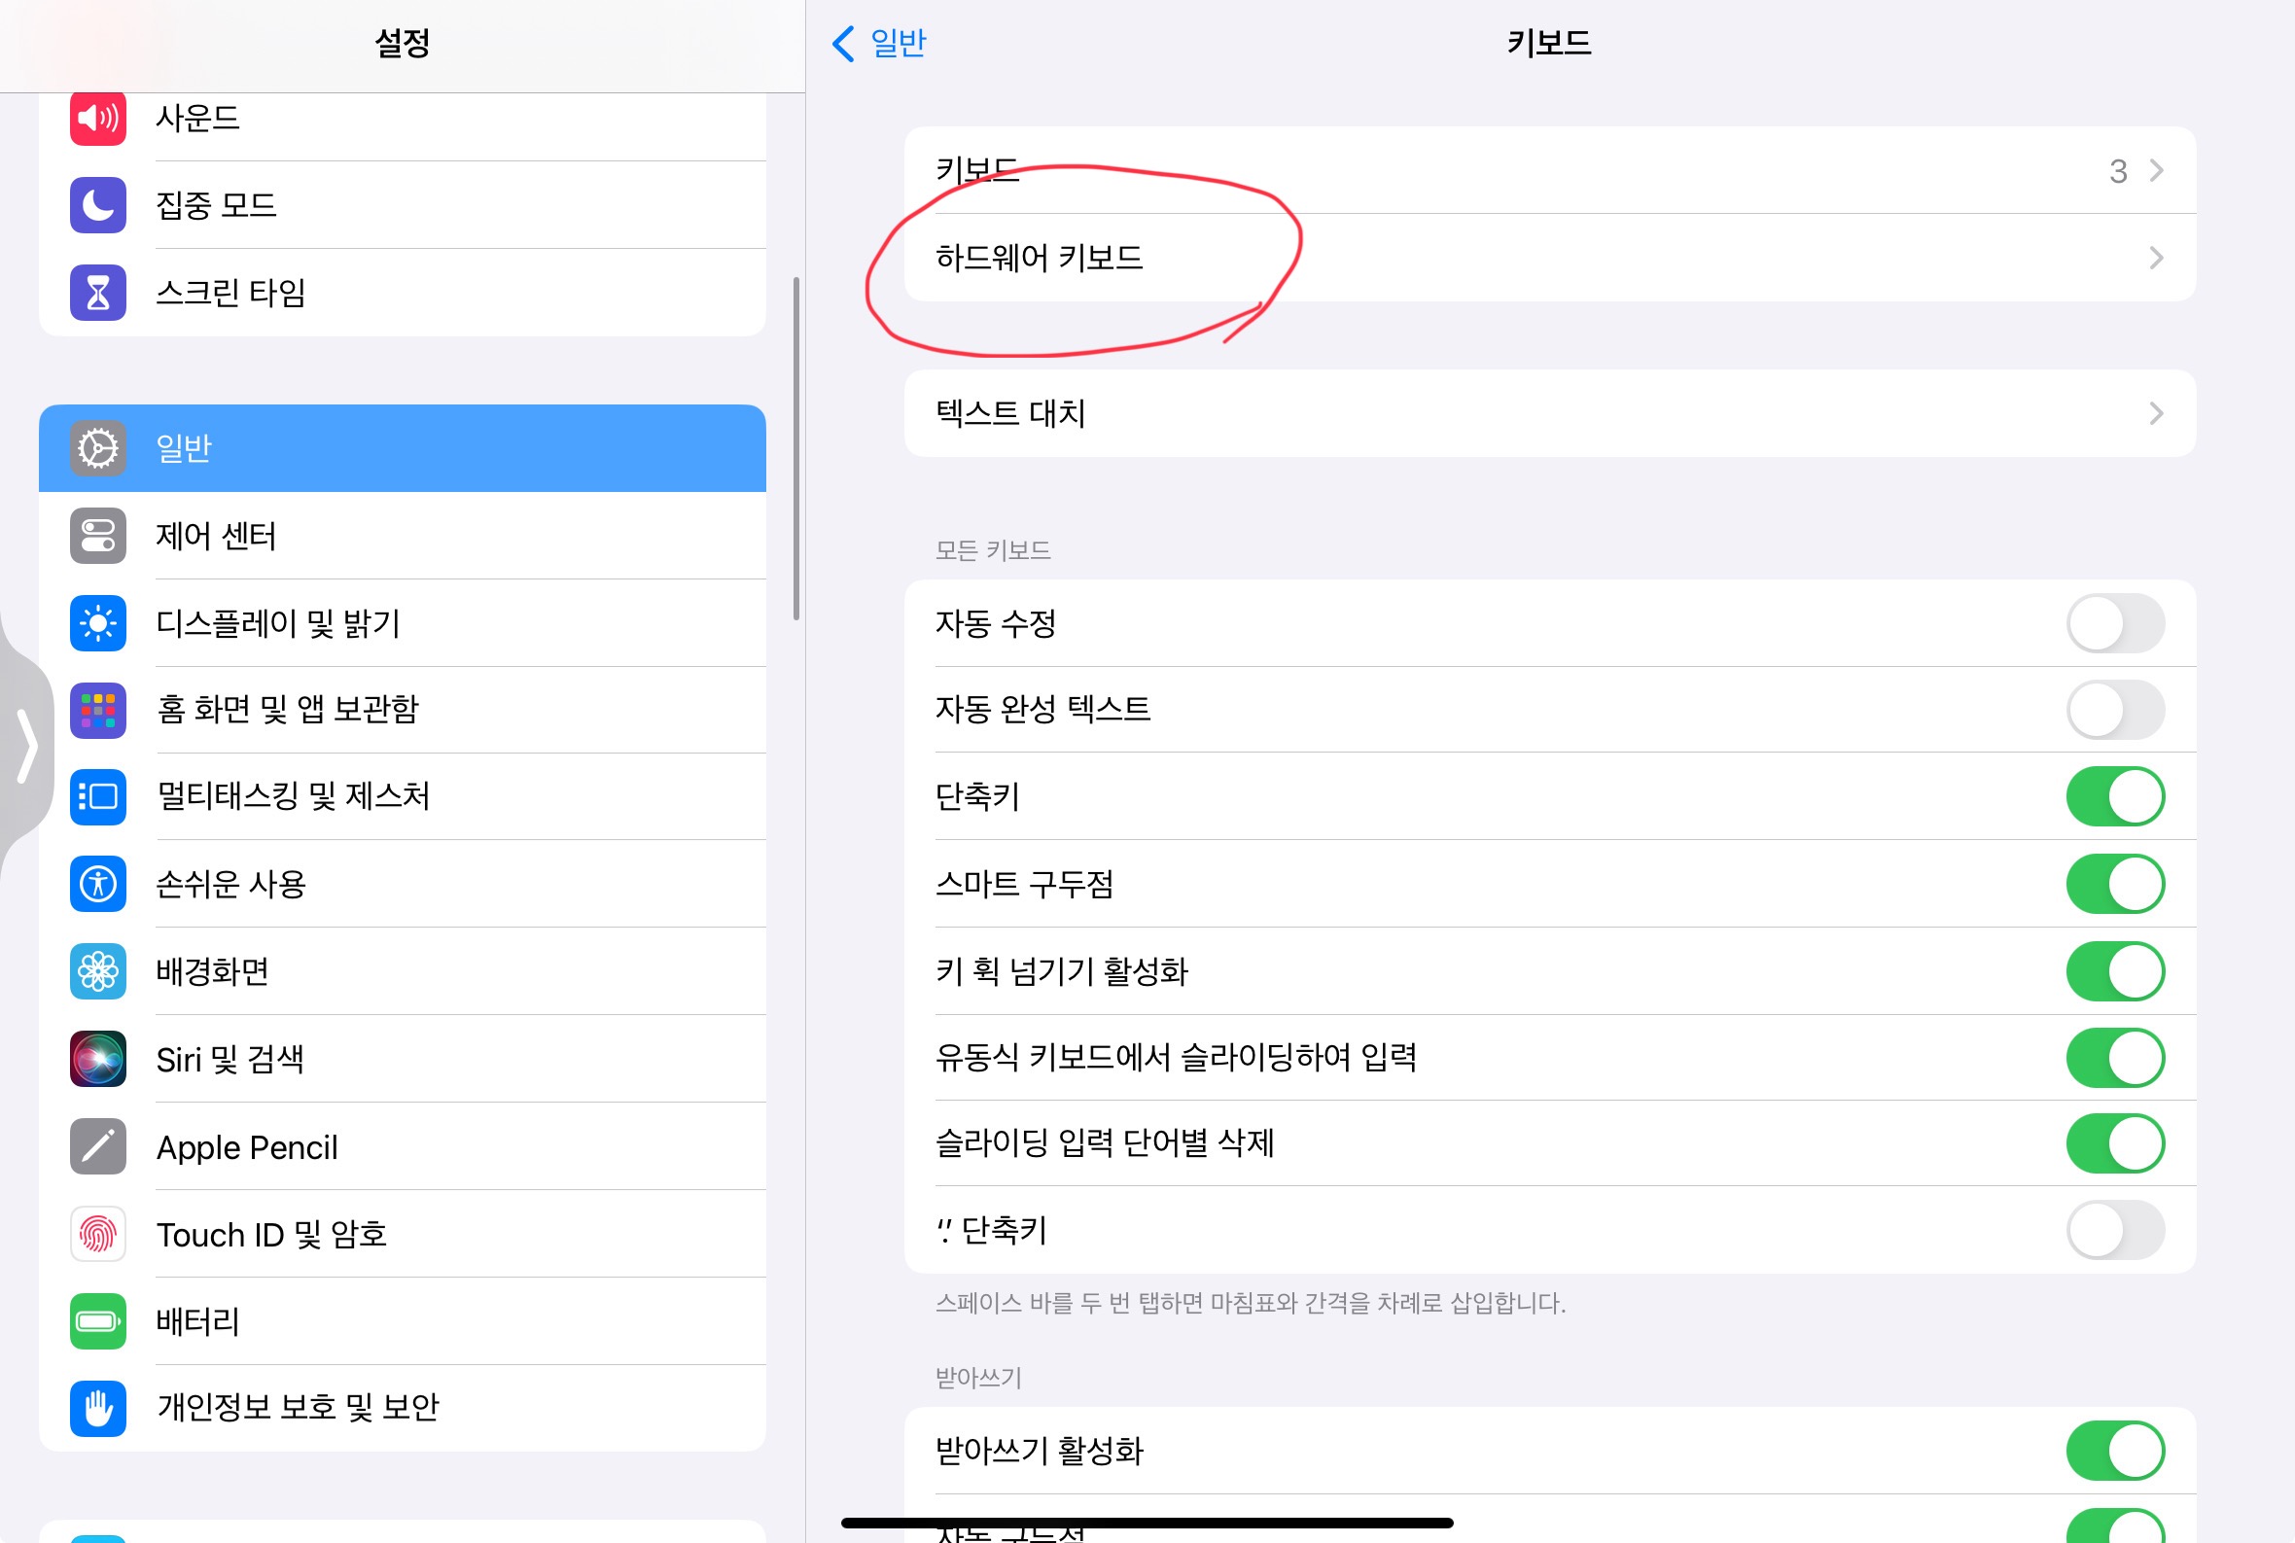Turn off 받아쓰기 활성화 (enable dictation) toggle

tap(2114, 1451)
